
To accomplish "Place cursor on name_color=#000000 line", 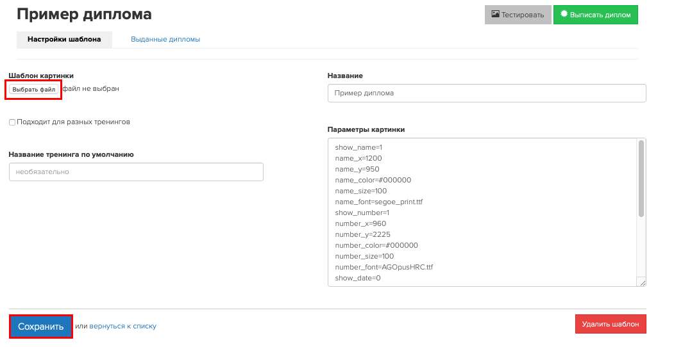I will click(x=373, y=180).
